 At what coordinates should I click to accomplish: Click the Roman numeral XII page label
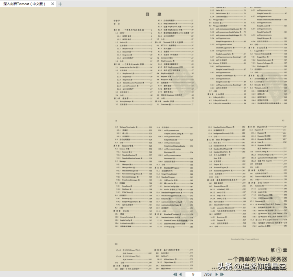tap(116, 244)
